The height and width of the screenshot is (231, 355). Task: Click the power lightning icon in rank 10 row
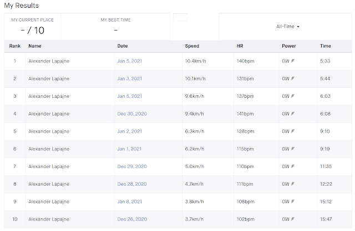click(293, 219)
